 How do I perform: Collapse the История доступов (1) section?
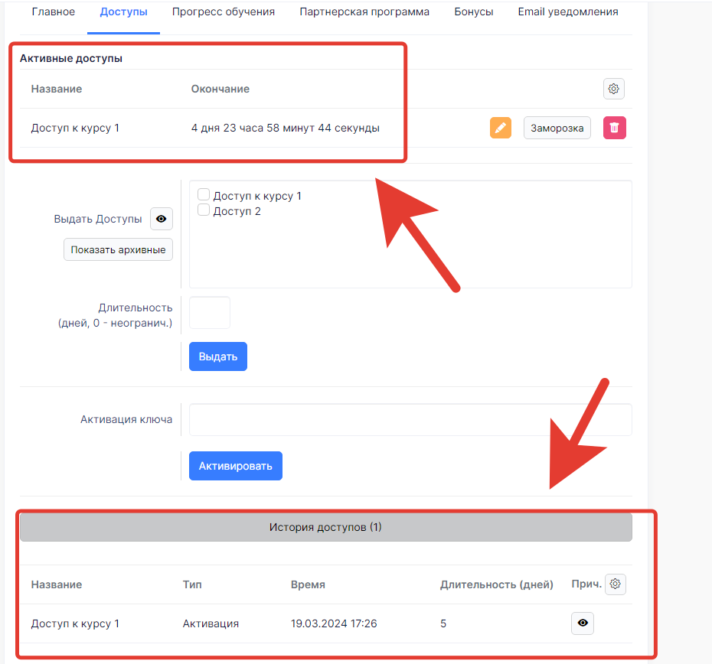[x=325, y=527]
